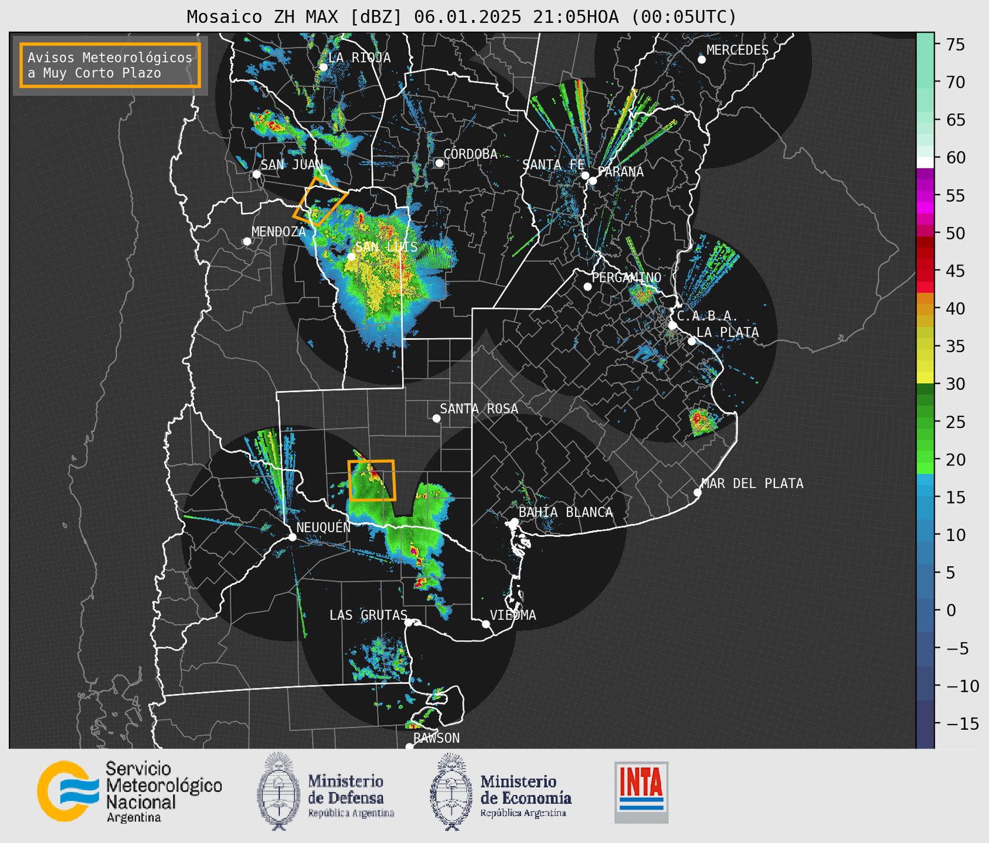
Task: Click the La Rioja city marker
Action: (323, 67)
